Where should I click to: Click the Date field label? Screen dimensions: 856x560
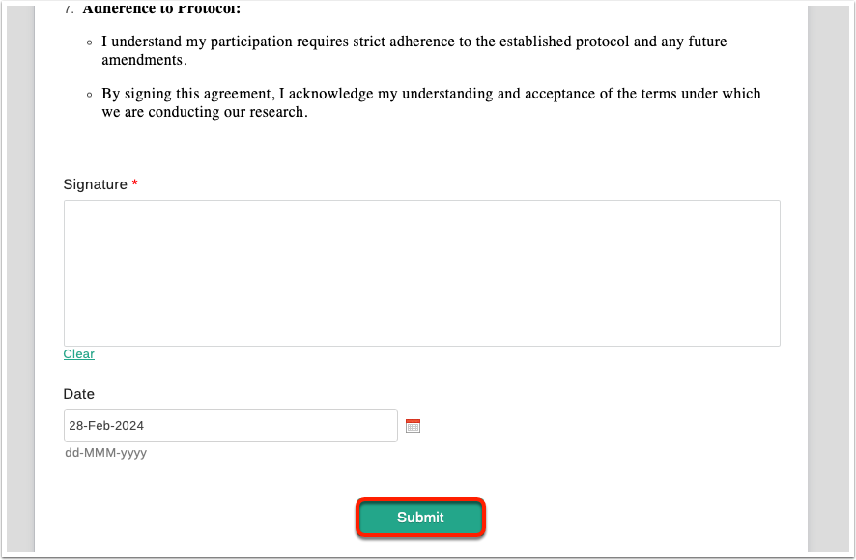[x=78, y=394]
